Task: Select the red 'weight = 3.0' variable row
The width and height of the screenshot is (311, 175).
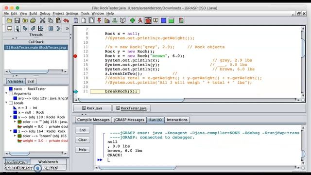Action: [x=43, y=140]
